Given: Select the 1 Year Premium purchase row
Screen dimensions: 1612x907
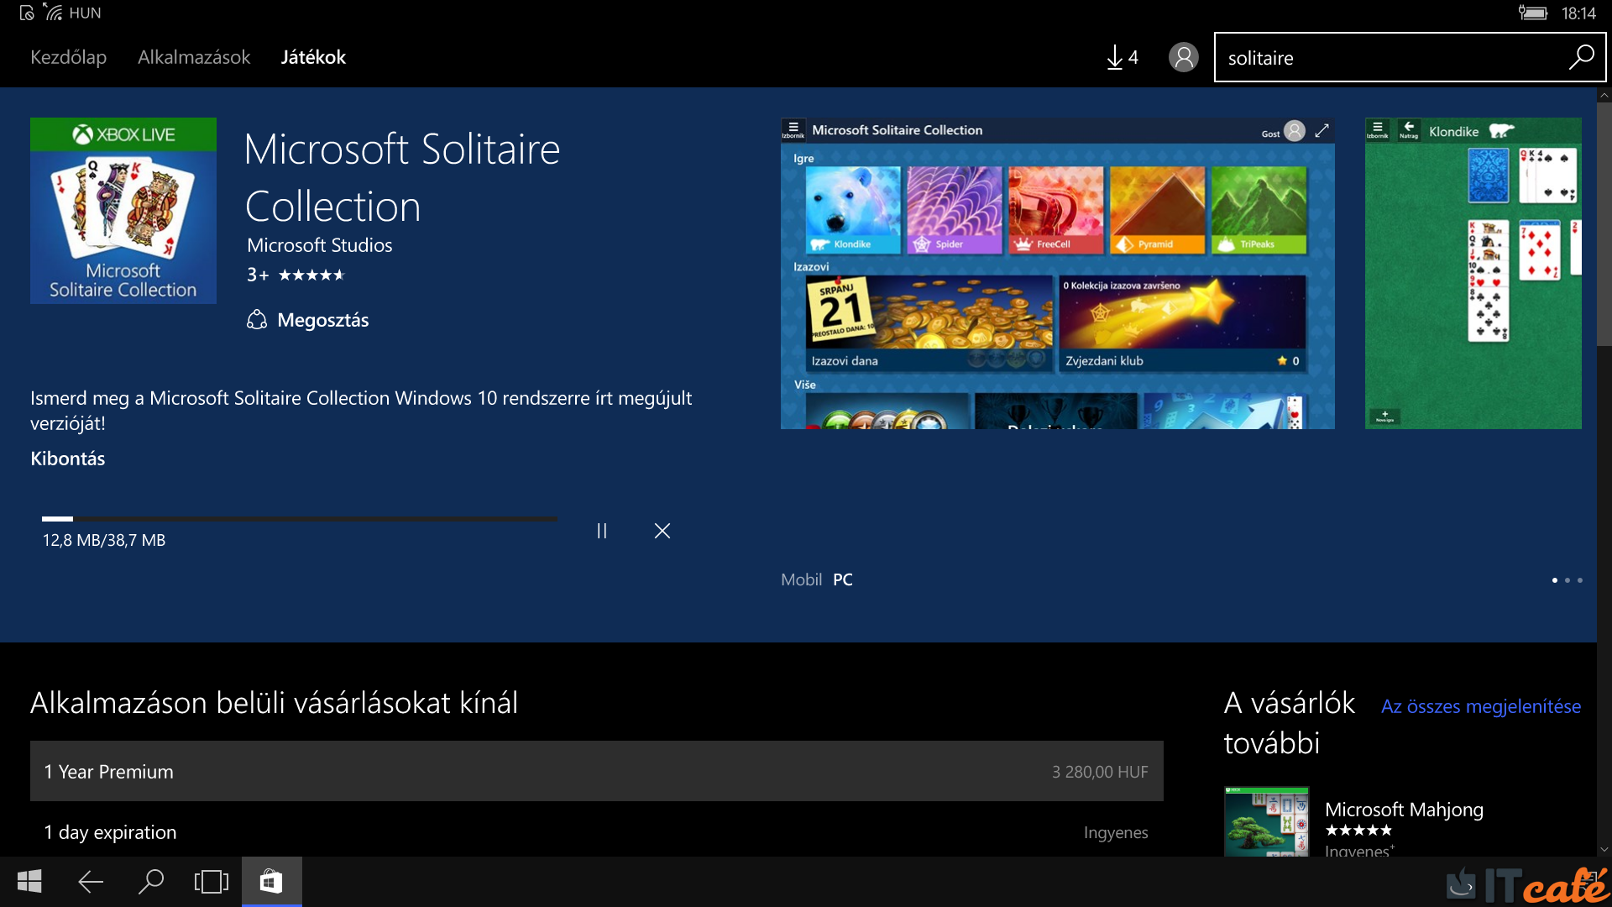Looking at the screenshot, I should click(597, 771).
